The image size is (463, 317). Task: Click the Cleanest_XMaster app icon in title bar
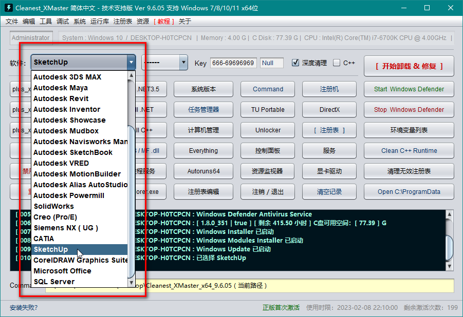9,8
